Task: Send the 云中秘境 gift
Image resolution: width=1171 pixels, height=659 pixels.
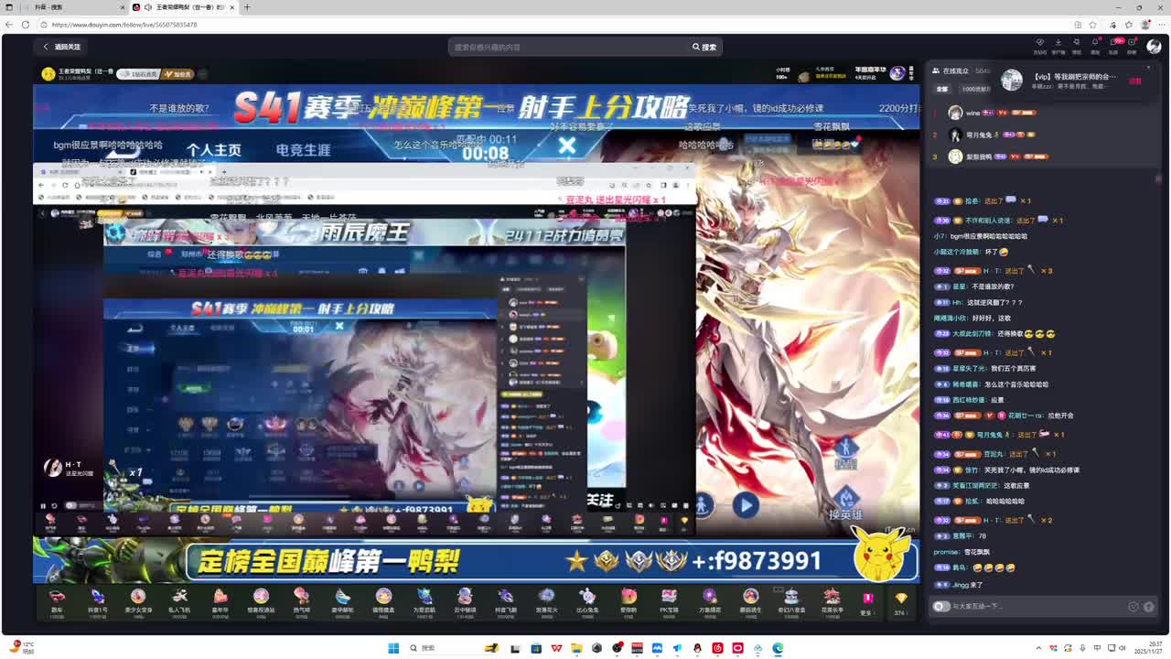Action: [x=465, y=600]
